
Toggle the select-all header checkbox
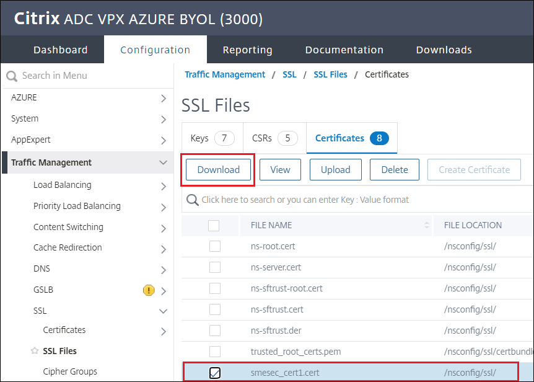pyautogui.click(x=214, y=225)
